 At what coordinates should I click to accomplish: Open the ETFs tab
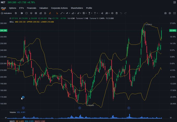[21, 8]
